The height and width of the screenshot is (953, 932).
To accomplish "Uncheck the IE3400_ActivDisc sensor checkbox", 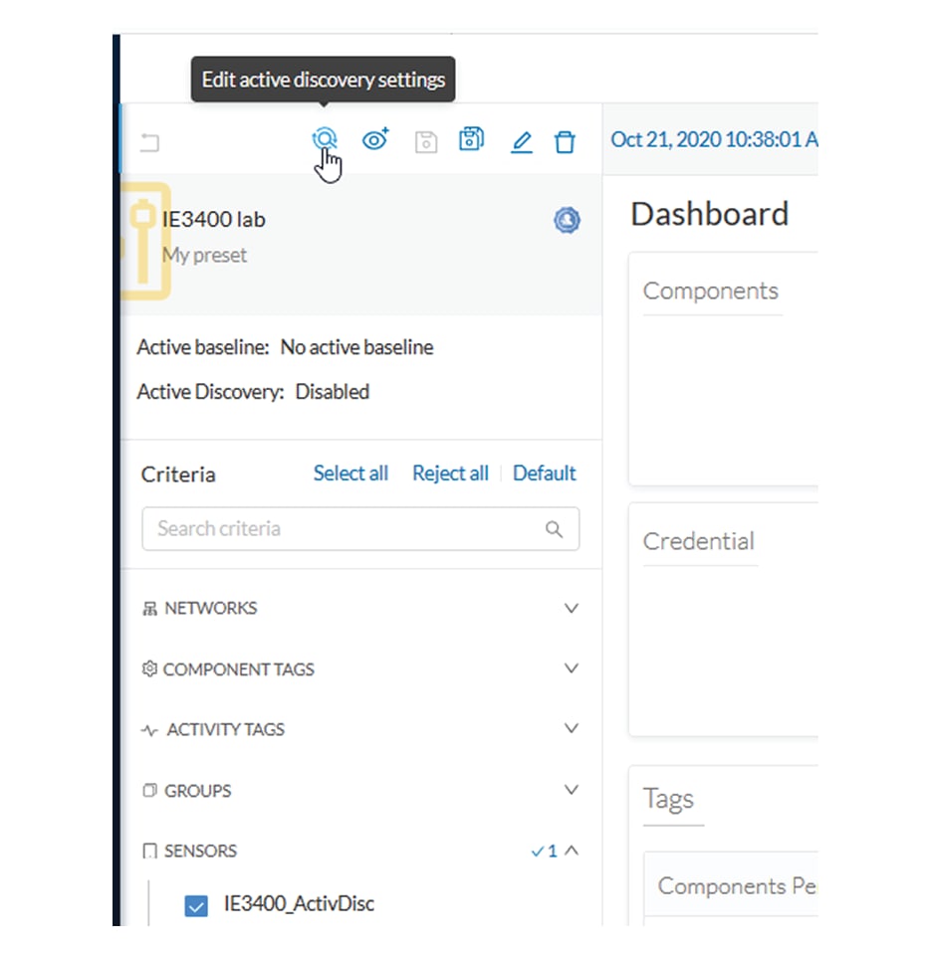I will pos(196,903).
